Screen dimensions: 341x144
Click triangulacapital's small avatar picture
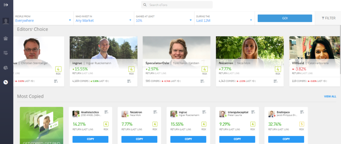coord(223,114)
